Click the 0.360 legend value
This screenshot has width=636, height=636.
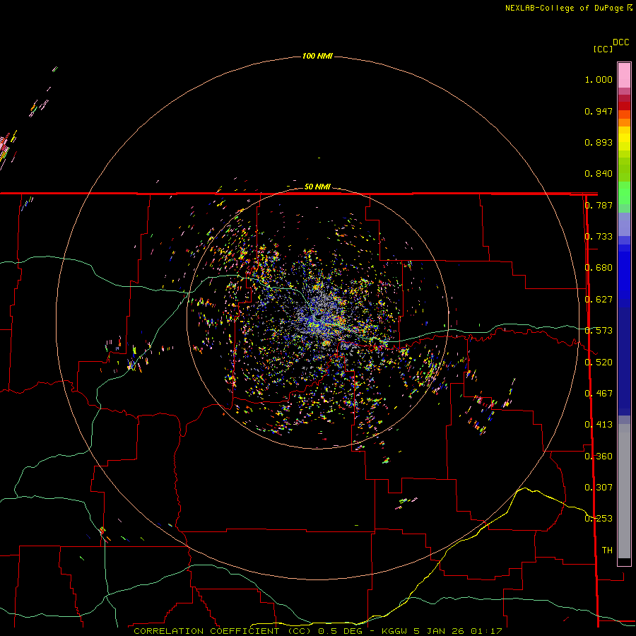tap(599, 457)
